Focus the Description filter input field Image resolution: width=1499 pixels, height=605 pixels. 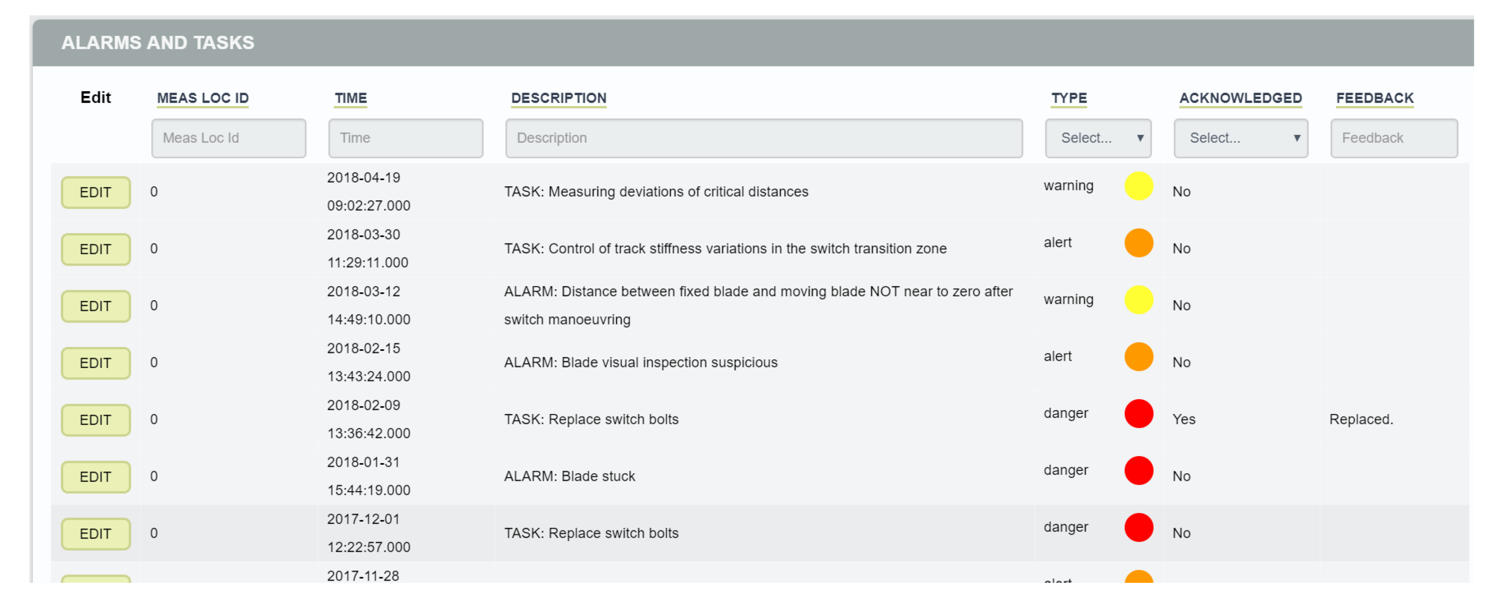click(763, 138)
